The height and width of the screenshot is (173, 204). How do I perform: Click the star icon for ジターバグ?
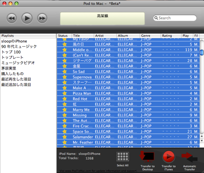point(65,61)
